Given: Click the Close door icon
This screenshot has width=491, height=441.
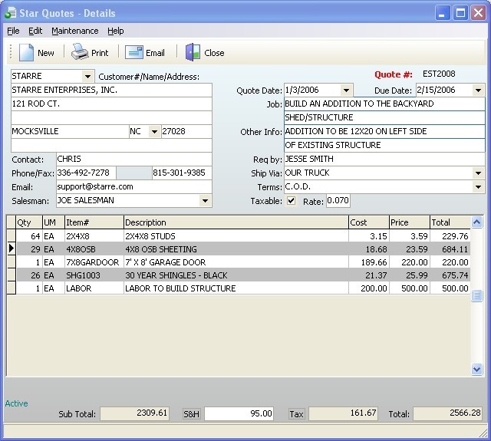Looking at the screenshot, I should (193, 53).
